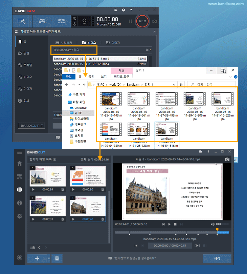Mute audio with the Bandicut speaker icon
247x274 pixels.
click(212, 224)
